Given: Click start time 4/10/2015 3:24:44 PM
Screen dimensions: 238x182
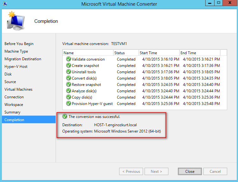Looking at the screenshot, I should tap(160, 97).
